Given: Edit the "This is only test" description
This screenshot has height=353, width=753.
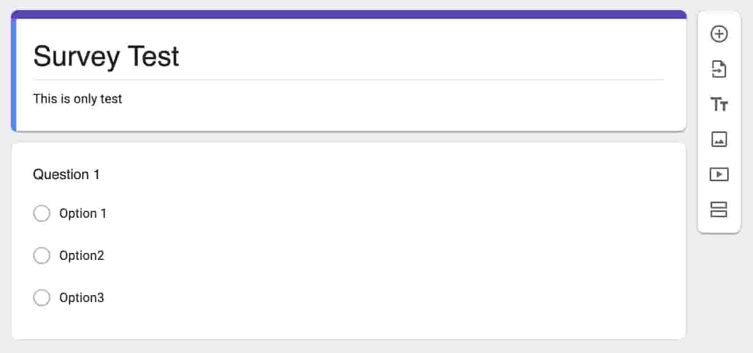Looking at the screenshot, I should pos(78,99).
